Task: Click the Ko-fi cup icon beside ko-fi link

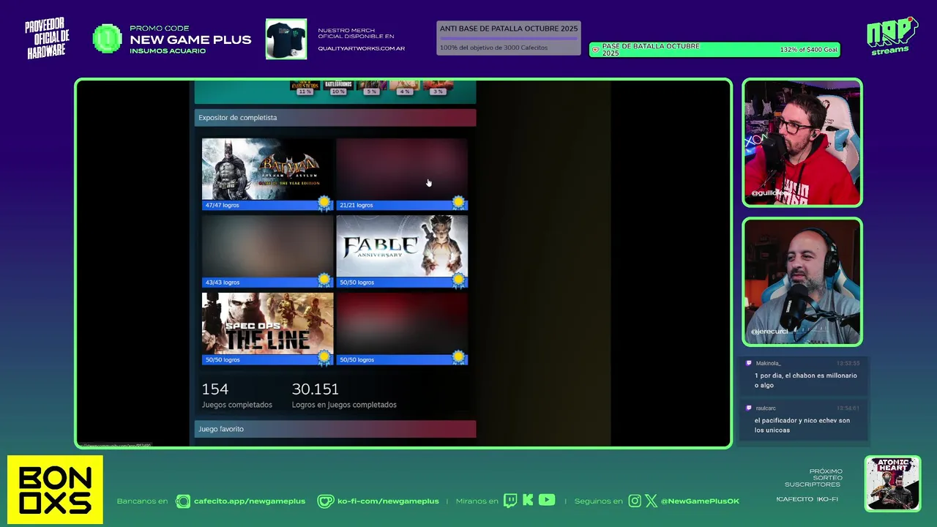Action: tap(325, 501)
